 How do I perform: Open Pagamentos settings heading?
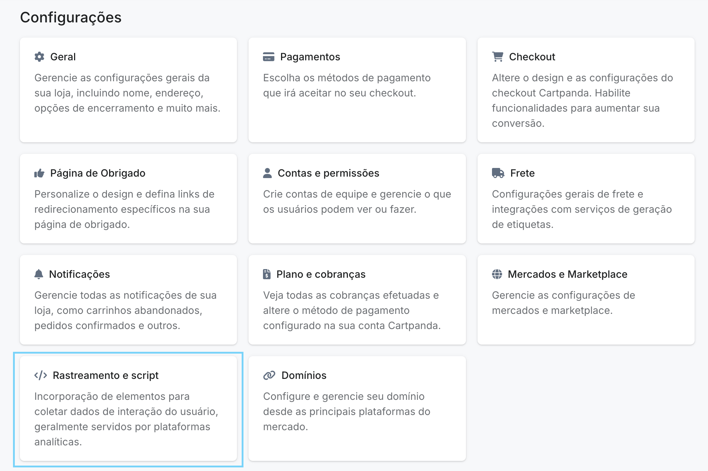(310, 57)
